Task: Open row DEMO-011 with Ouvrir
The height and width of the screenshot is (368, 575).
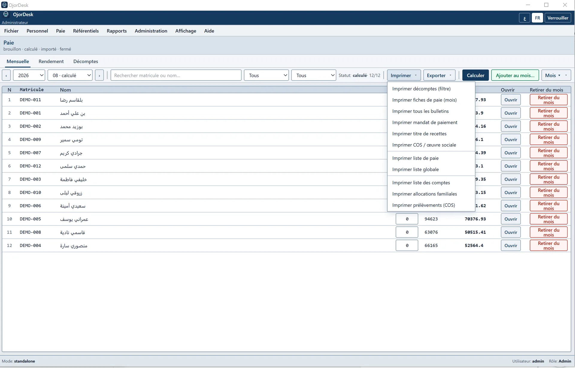Action: (511, 100)
